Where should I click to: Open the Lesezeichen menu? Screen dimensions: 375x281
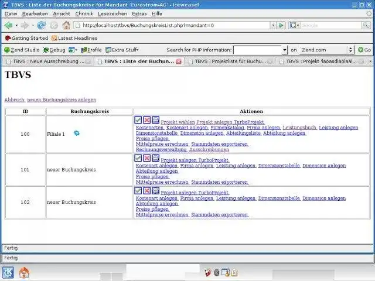[112, 13]
